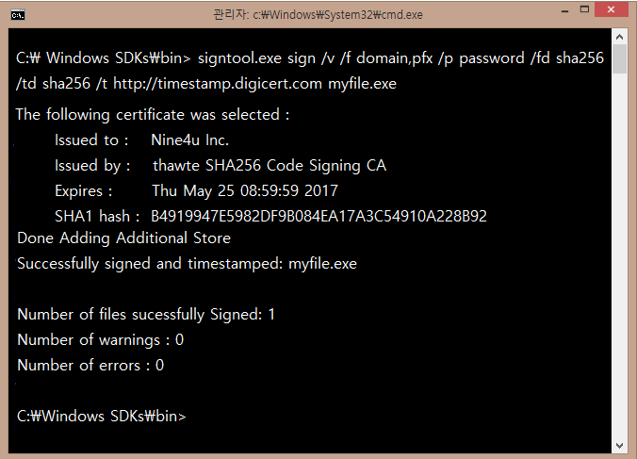
Task: Click the SHA1 hash value
Action: tap(318, 216)
